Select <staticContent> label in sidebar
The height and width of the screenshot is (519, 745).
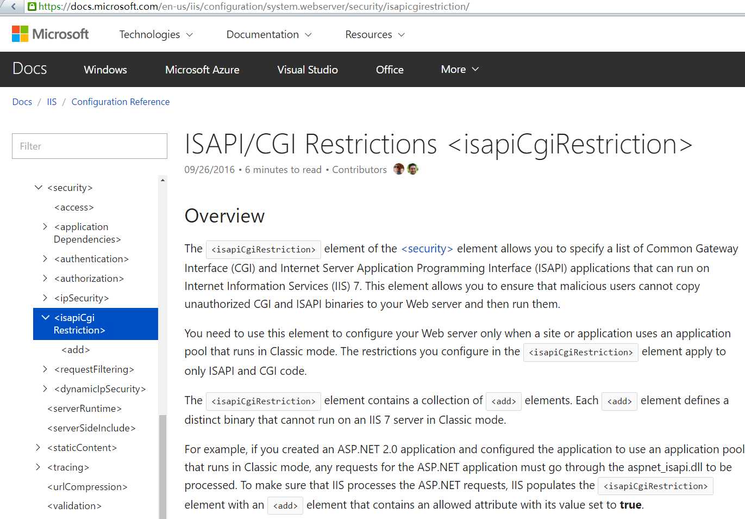tap(82, 448)
